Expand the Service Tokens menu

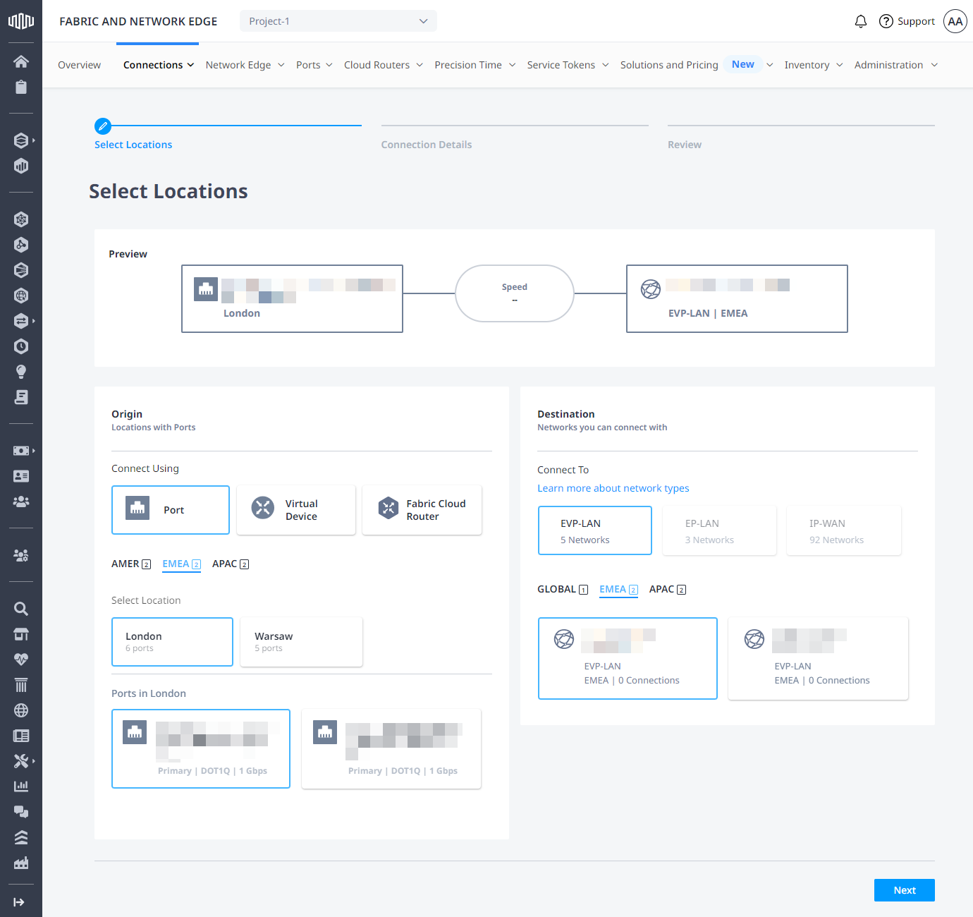[x=568, y=65]
